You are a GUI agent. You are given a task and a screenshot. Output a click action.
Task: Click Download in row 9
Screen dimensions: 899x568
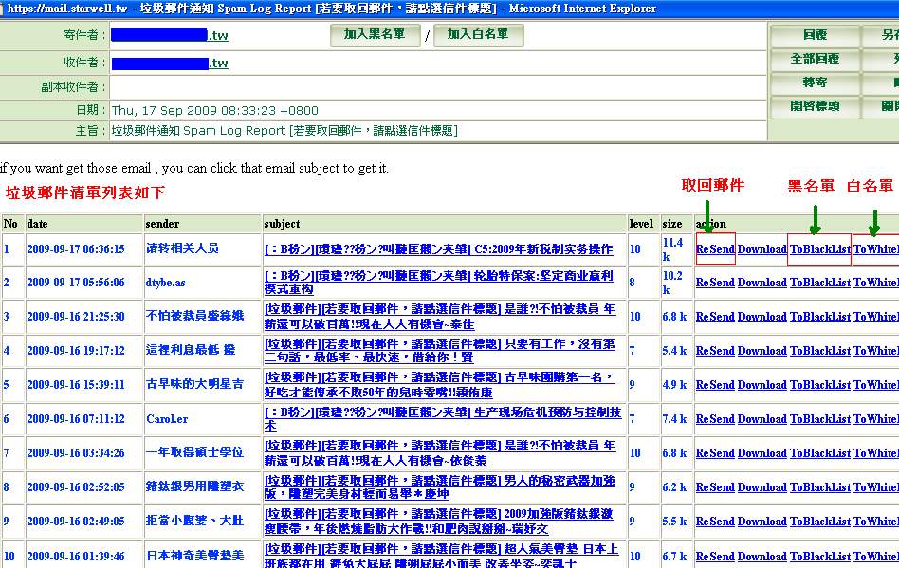tap(762, 522)
